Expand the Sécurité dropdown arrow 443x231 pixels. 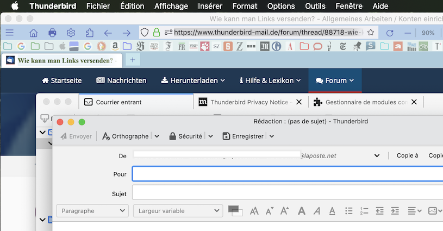point(211,136)
